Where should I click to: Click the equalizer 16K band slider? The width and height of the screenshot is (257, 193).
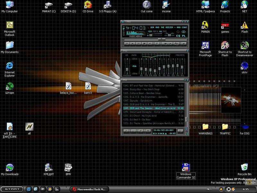coord(182,67)
